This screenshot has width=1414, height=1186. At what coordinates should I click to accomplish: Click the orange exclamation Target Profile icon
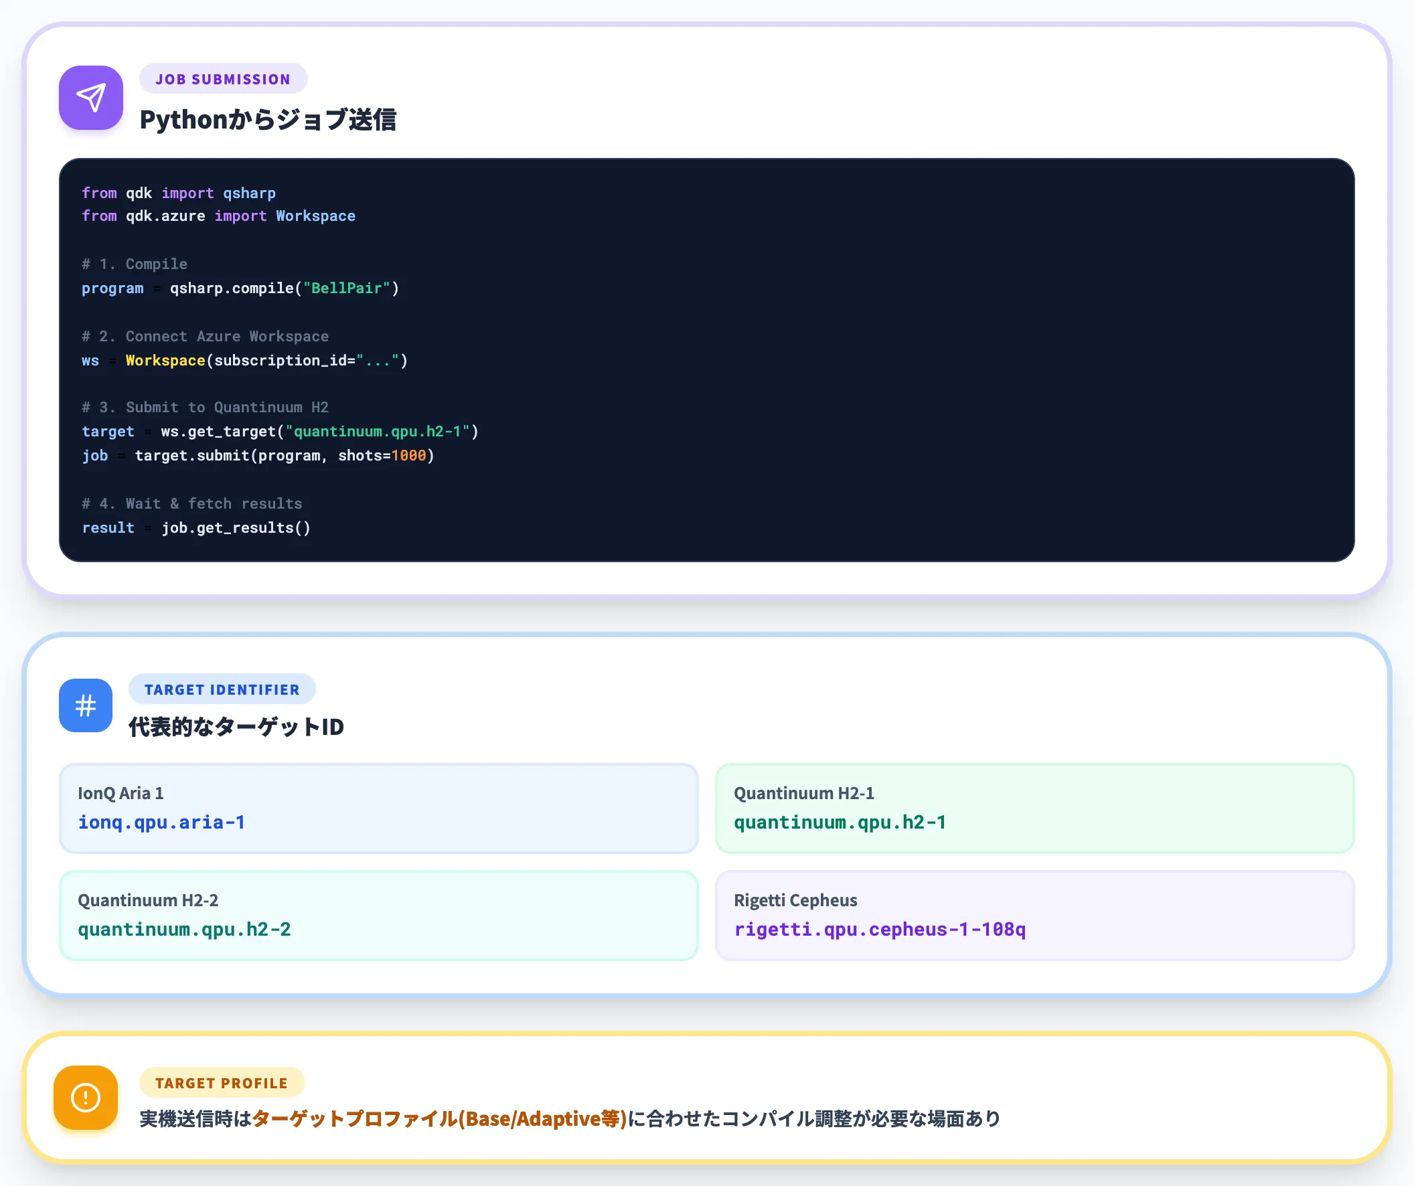(x=86, y=1097)
